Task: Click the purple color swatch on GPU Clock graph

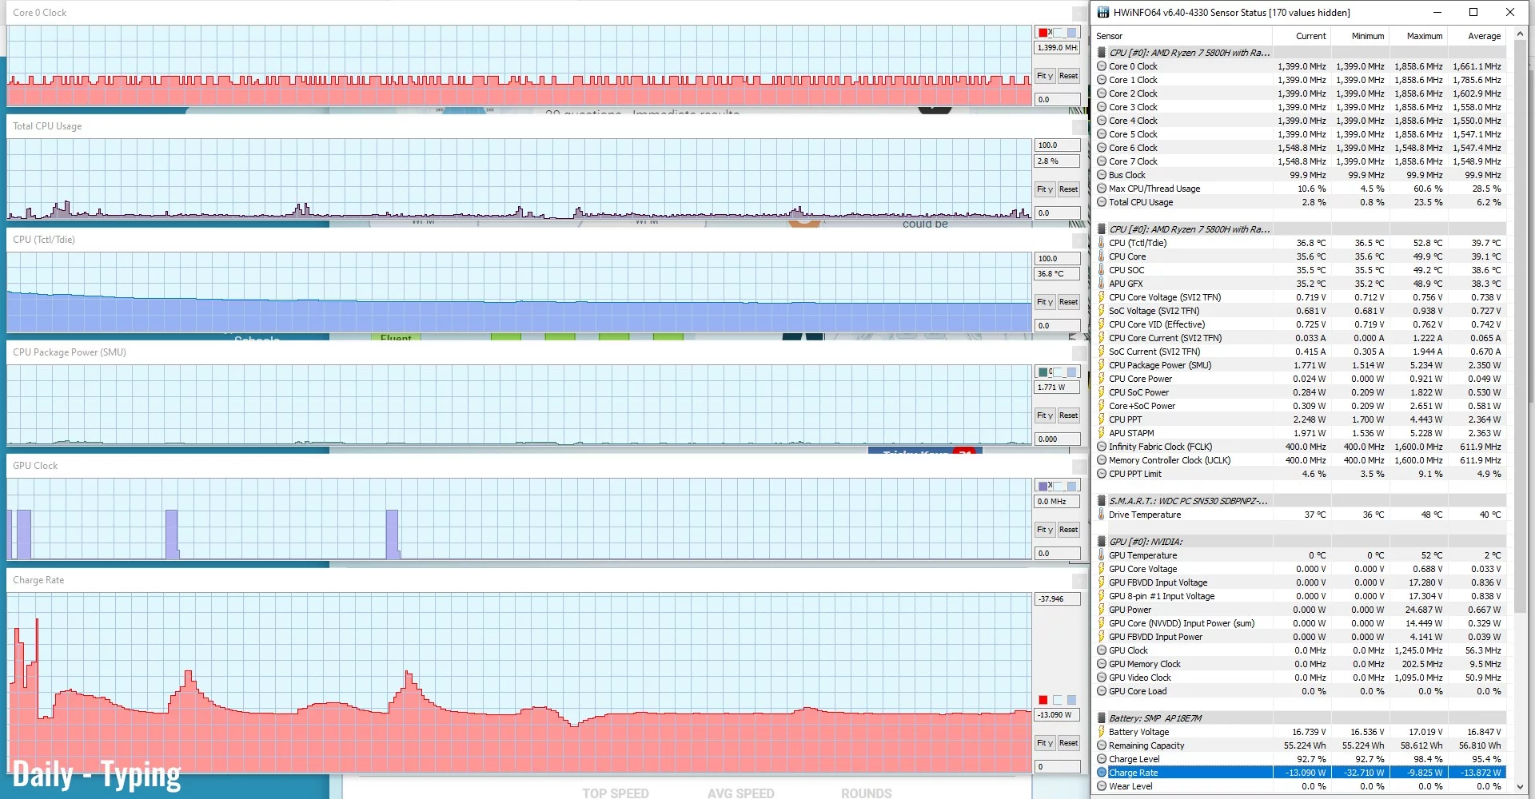Action: click(1043, 486)
